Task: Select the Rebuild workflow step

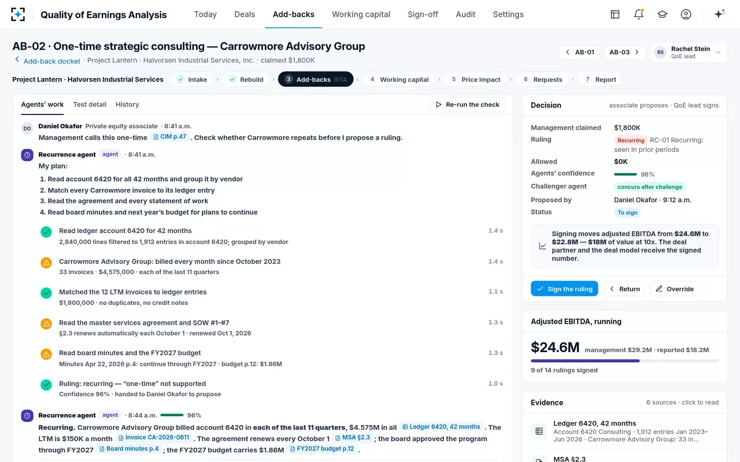Action: pos(246,80)
